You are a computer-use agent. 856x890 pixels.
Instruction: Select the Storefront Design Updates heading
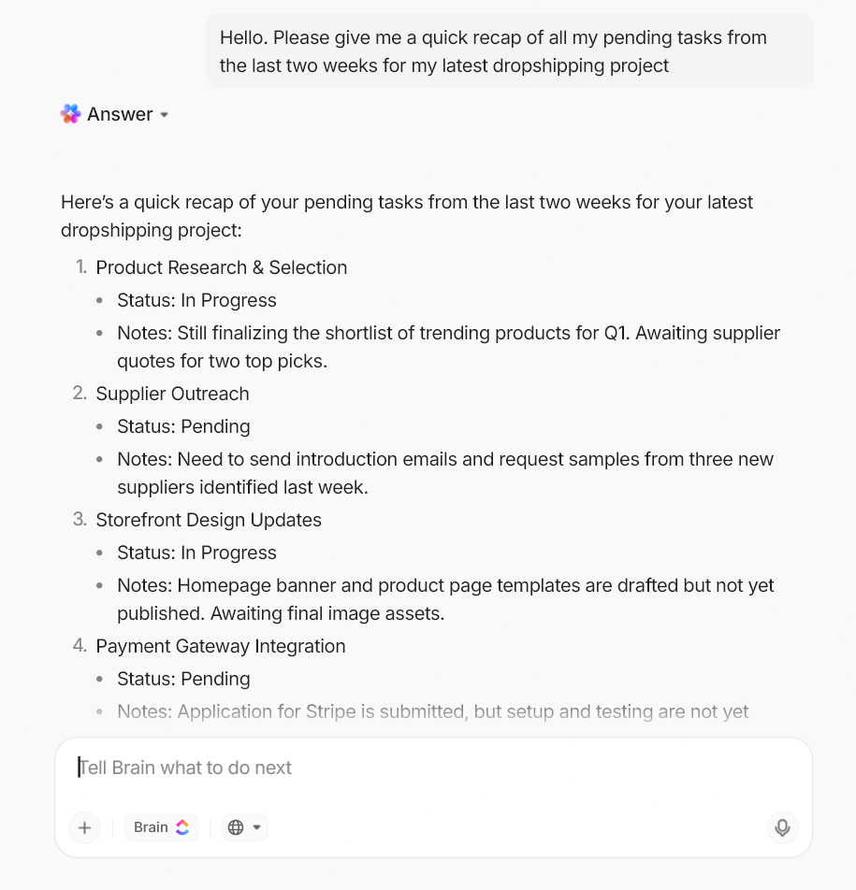209,520
